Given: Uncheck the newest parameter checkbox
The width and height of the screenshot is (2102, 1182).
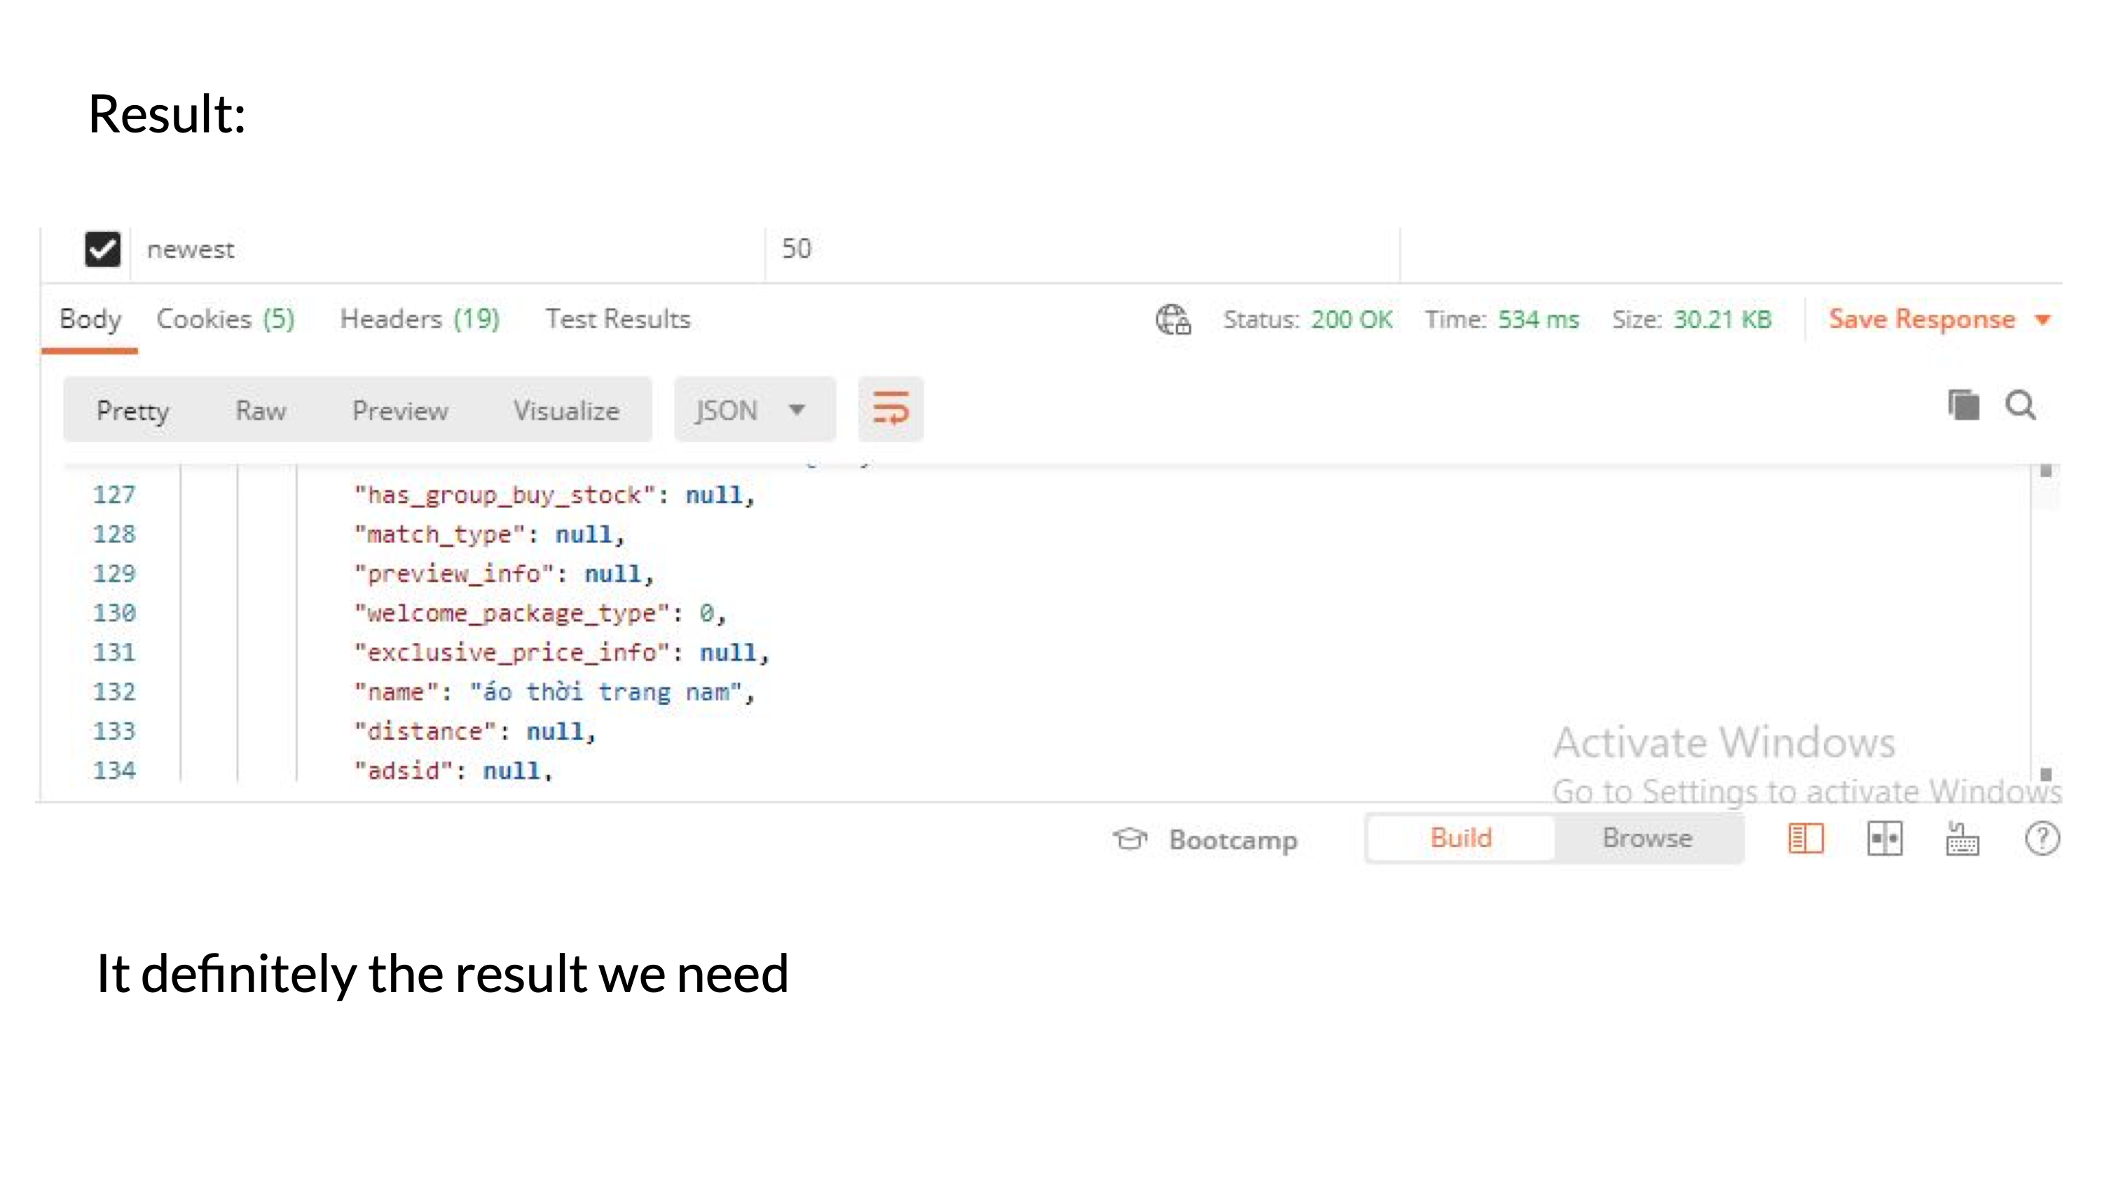Looking at the screenshot, I should tap(103, 249).
